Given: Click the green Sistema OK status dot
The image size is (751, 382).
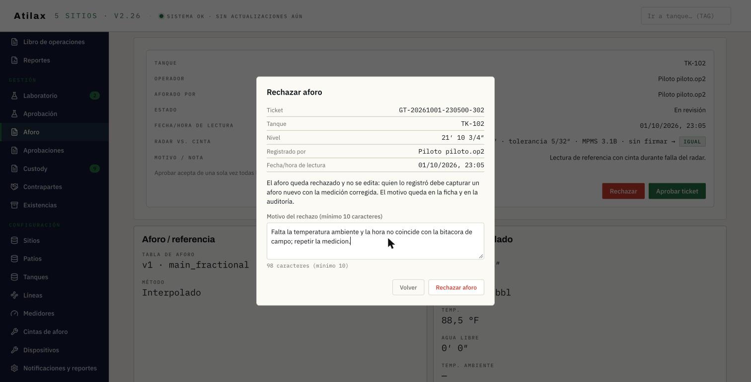Looking at the screenshot, I should (x=161, y=16).
